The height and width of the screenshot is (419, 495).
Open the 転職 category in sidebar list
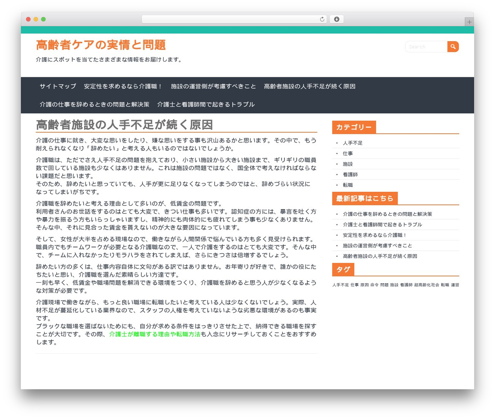click(x=348, y=185)
